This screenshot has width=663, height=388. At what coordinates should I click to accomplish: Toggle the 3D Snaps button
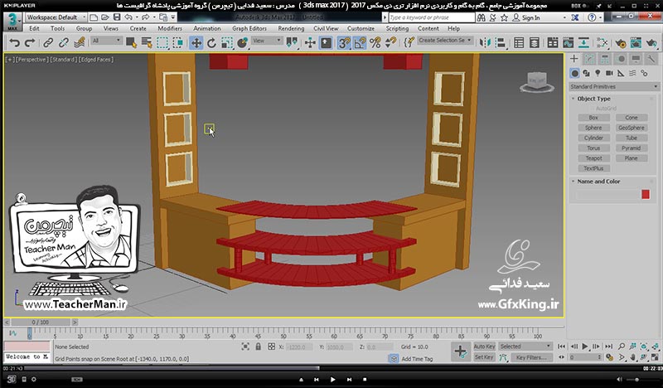click(344, 43)
